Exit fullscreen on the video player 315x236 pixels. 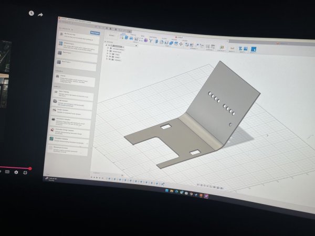25,172
